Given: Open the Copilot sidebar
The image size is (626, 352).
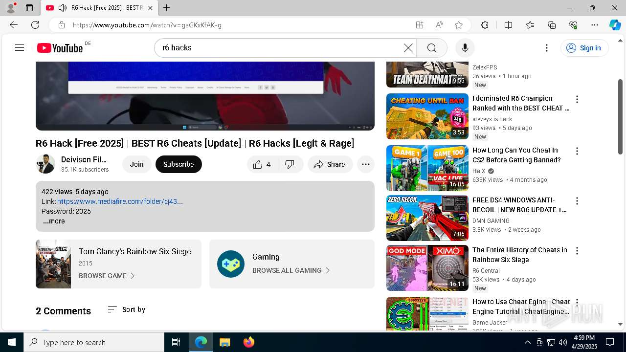Looking at the screenshot, I should (615, 25).
